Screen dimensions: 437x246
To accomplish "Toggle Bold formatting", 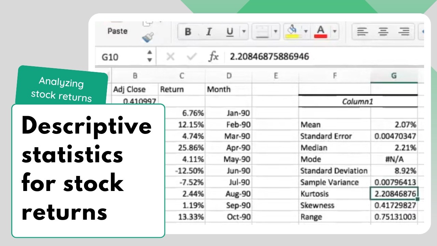I will (x=188, y=32).
